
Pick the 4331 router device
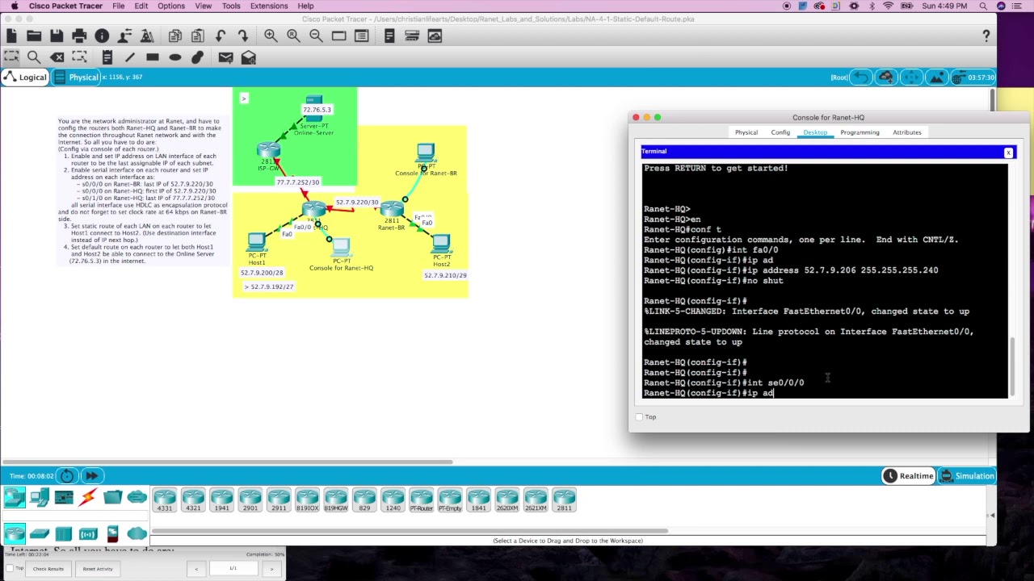coord(164,500)
